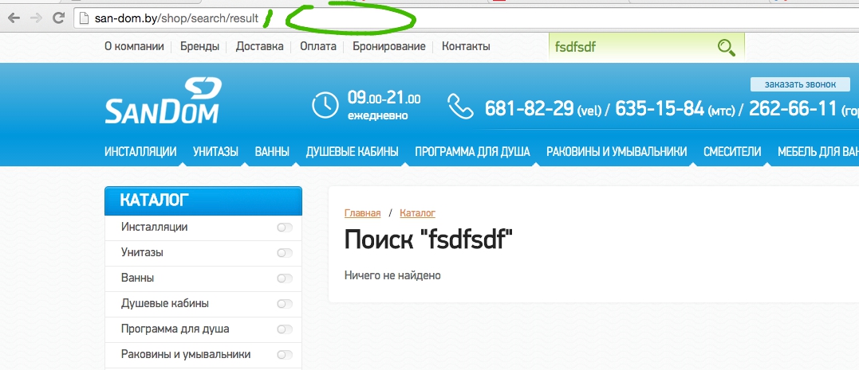
Task: Click the browser back arrow
Action: (x=14, y=18)
